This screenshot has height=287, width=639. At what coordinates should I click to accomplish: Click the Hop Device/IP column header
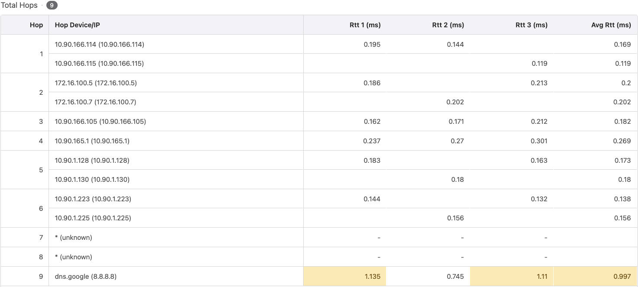coord(77,25)
